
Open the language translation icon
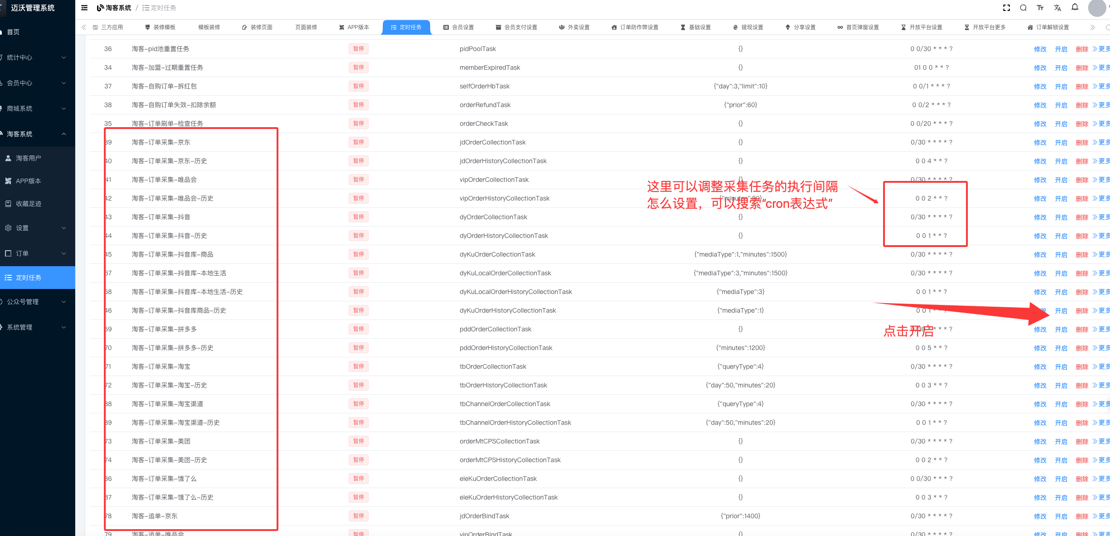click(x=1058, y=8)
